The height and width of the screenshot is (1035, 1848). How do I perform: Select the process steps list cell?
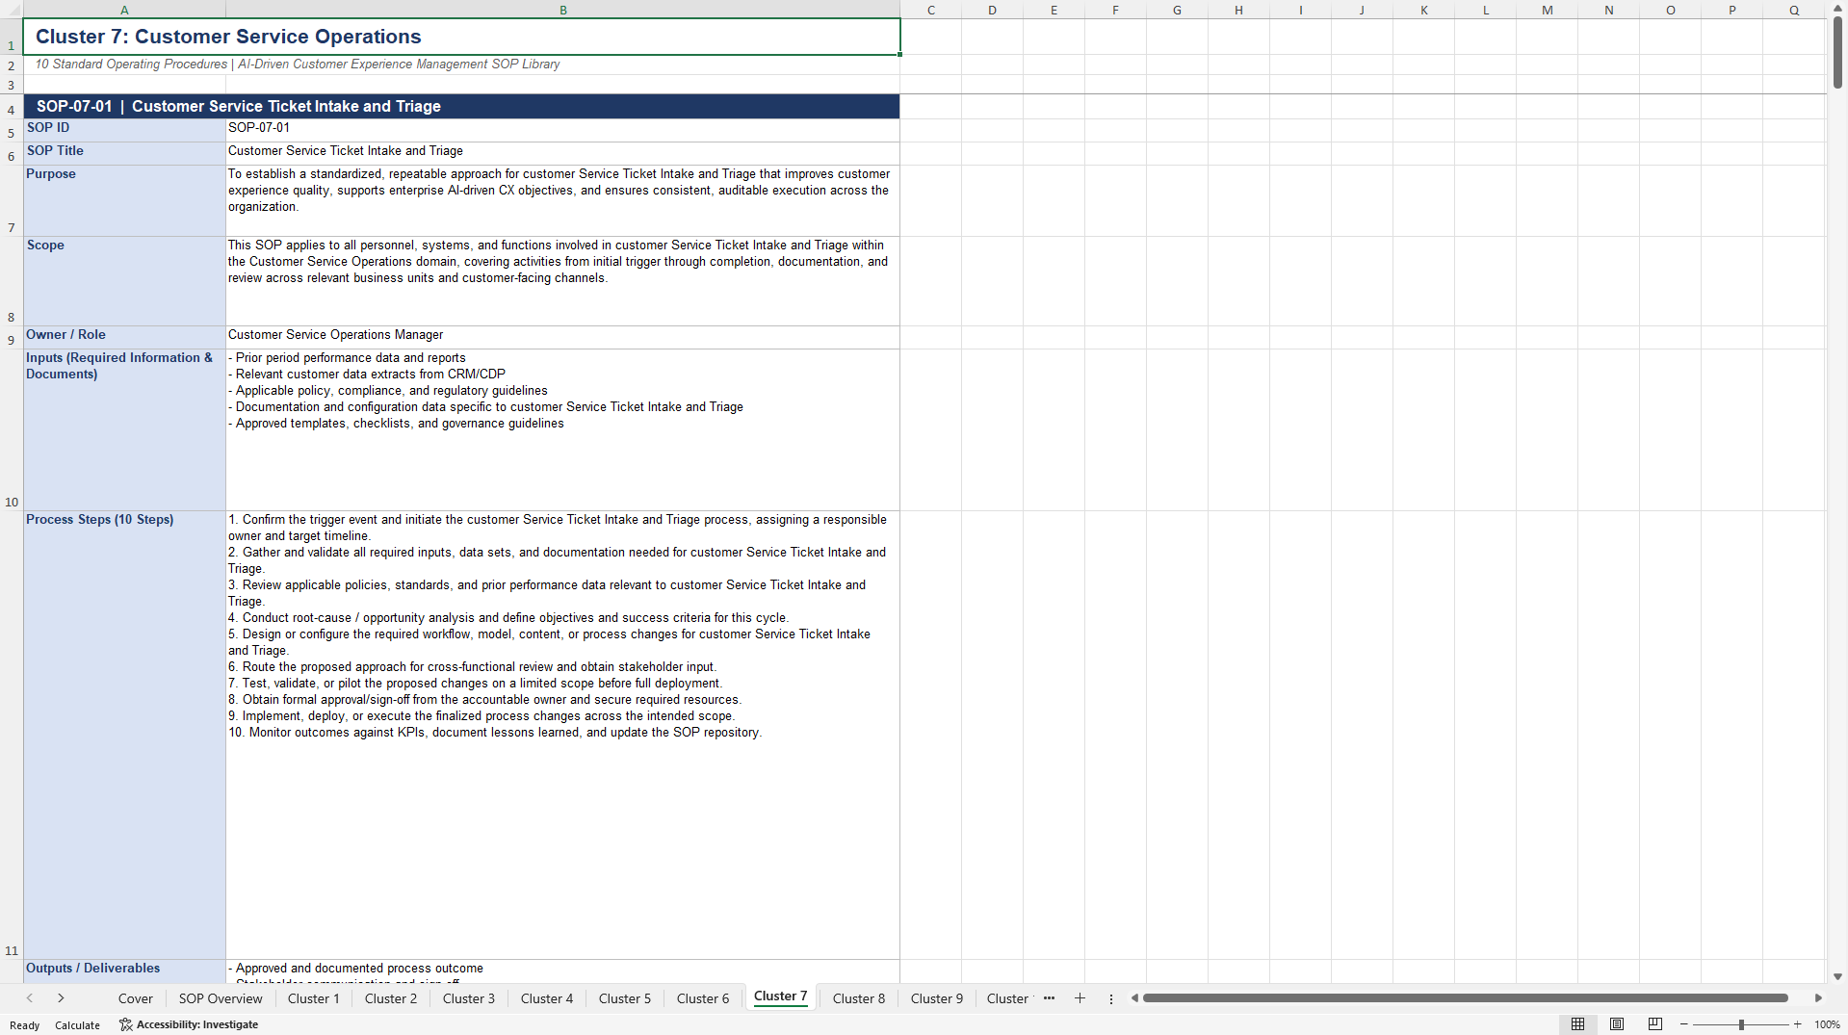(x=562, y=735)
